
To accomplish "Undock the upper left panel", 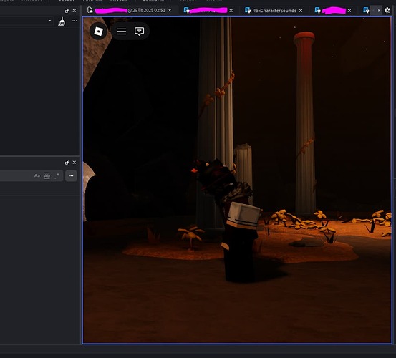I will coord(67,11).
